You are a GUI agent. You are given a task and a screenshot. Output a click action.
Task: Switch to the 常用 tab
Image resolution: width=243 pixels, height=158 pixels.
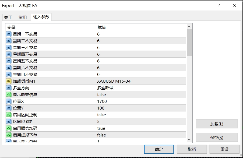point(23,17)
